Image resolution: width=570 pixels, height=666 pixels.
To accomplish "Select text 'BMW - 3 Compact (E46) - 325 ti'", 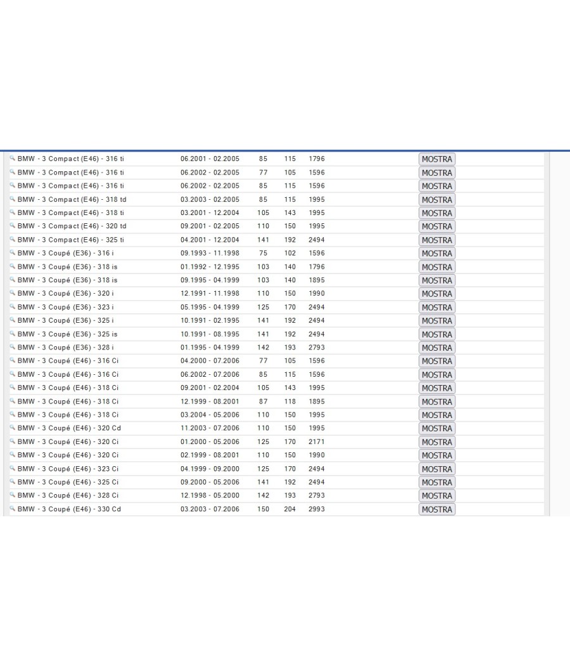I will click(71, 240).
